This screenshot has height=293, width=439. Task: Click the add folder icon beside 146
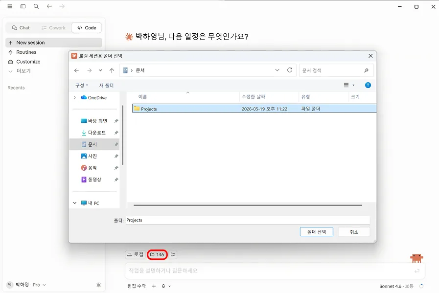click(173, 254)
